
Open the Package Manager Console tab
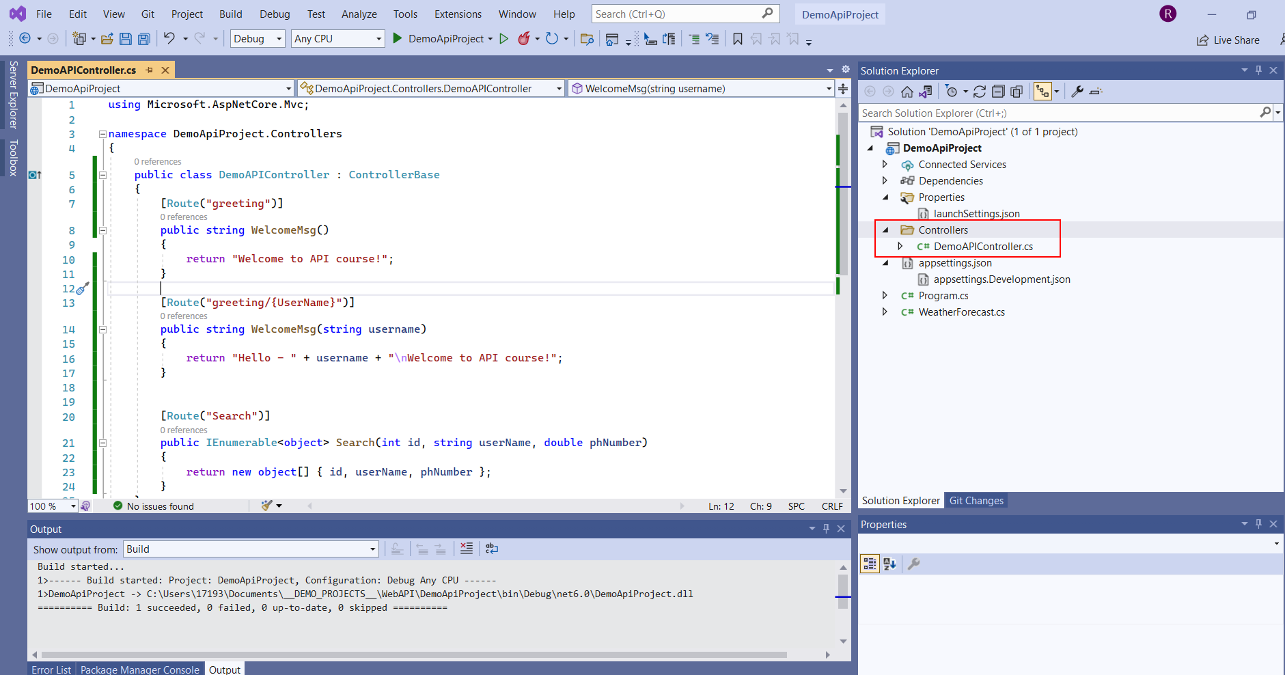point(140,670)
